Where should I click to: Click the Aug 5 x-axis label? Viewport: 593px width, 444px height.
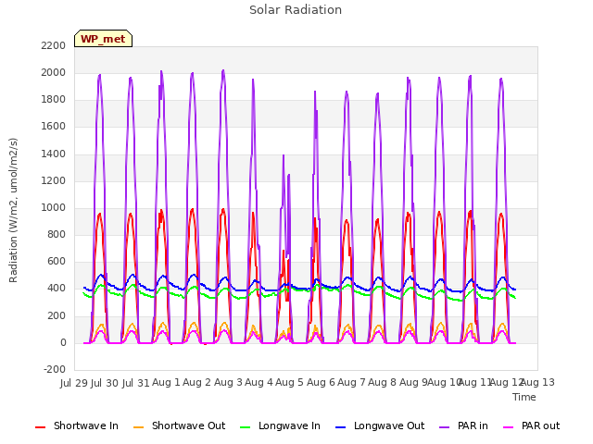coord(289,382)
